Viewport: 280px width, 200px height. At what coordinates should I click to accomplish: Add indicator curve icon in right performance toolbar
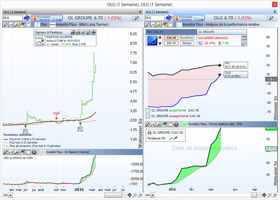point(153,25)
